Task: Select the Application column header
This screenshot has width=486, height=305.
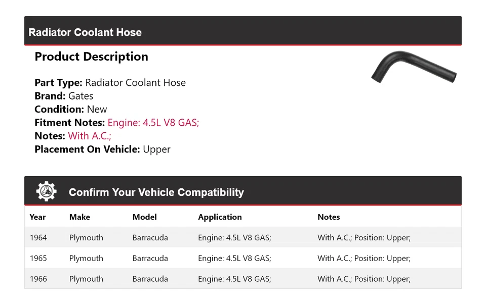Action: click(x=220, y=217)
